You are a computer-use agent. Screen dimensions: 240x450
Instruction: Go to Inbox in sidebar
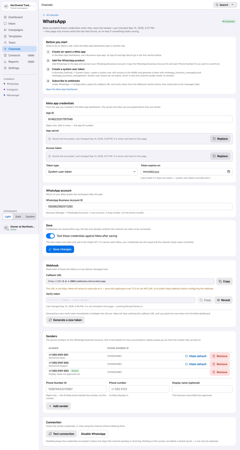coord(19,24)
